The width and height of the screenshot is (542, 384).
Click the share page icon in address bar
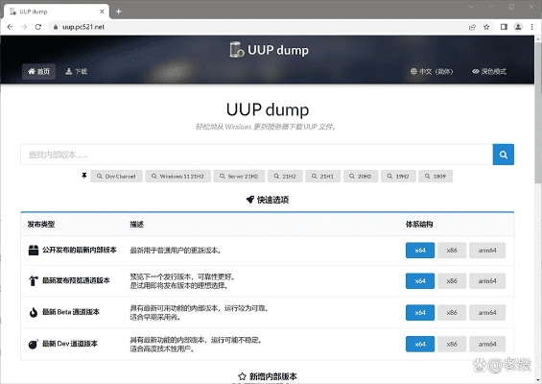pos(472,27)
